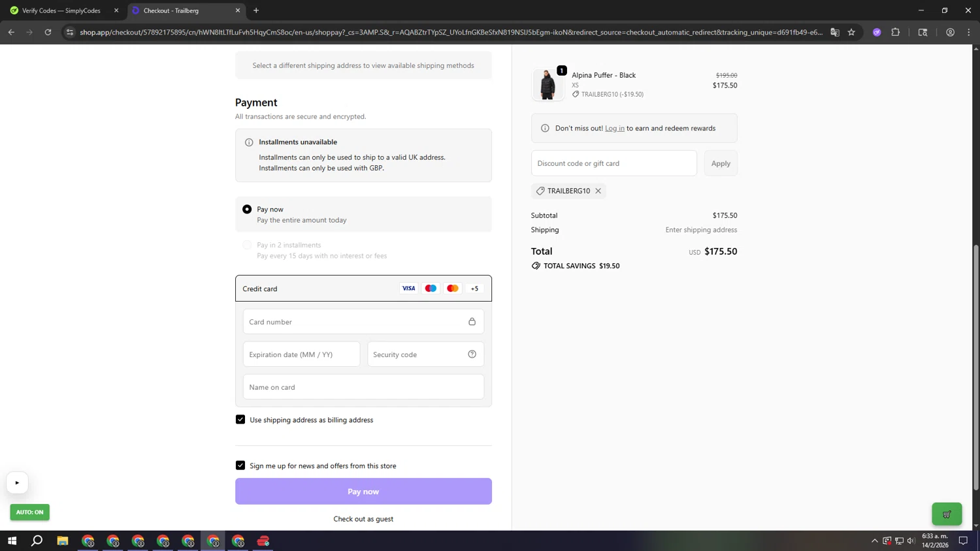This screenshot has width=980, height=551.
Task: Open Windows taskbar search
Action: tap(37, 541)
